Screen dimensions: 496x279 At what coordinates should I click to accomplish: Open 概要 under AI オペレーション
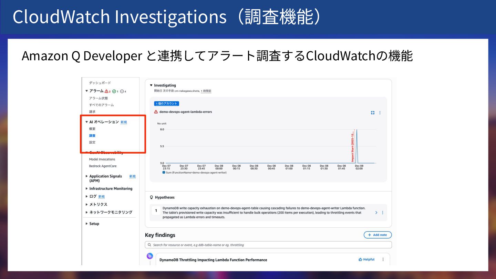click(92, 129)
